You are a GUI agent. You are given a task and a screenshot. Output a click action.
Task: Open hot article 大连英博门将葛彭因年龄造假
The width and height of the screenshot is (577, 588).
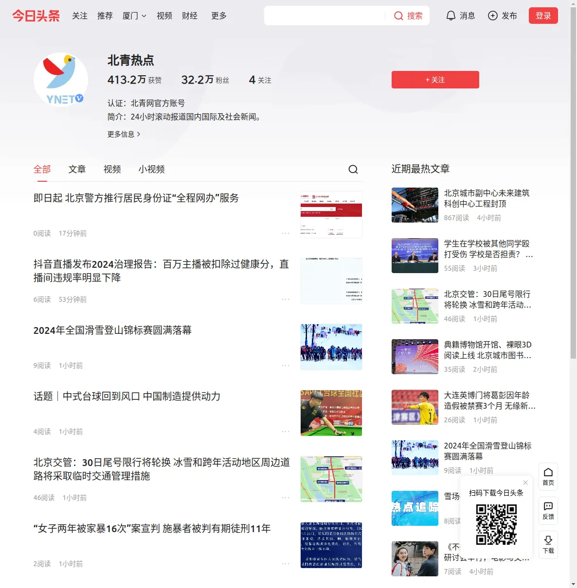pyautogui.click(x=489, y=400)
